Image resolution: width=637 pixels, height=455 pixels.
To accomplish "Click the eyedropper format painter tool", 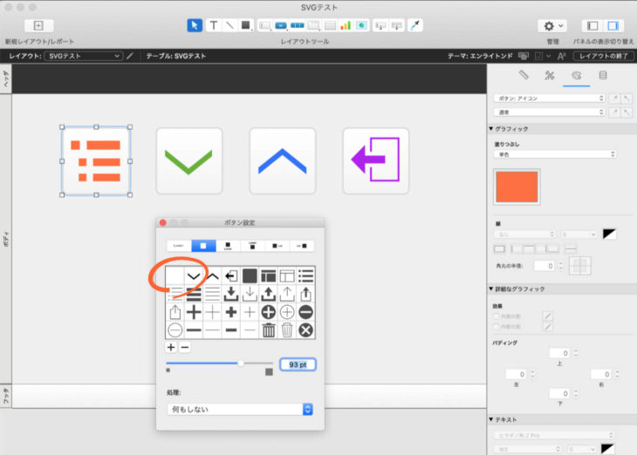I will pyautogui.click(x=414, y=25).
